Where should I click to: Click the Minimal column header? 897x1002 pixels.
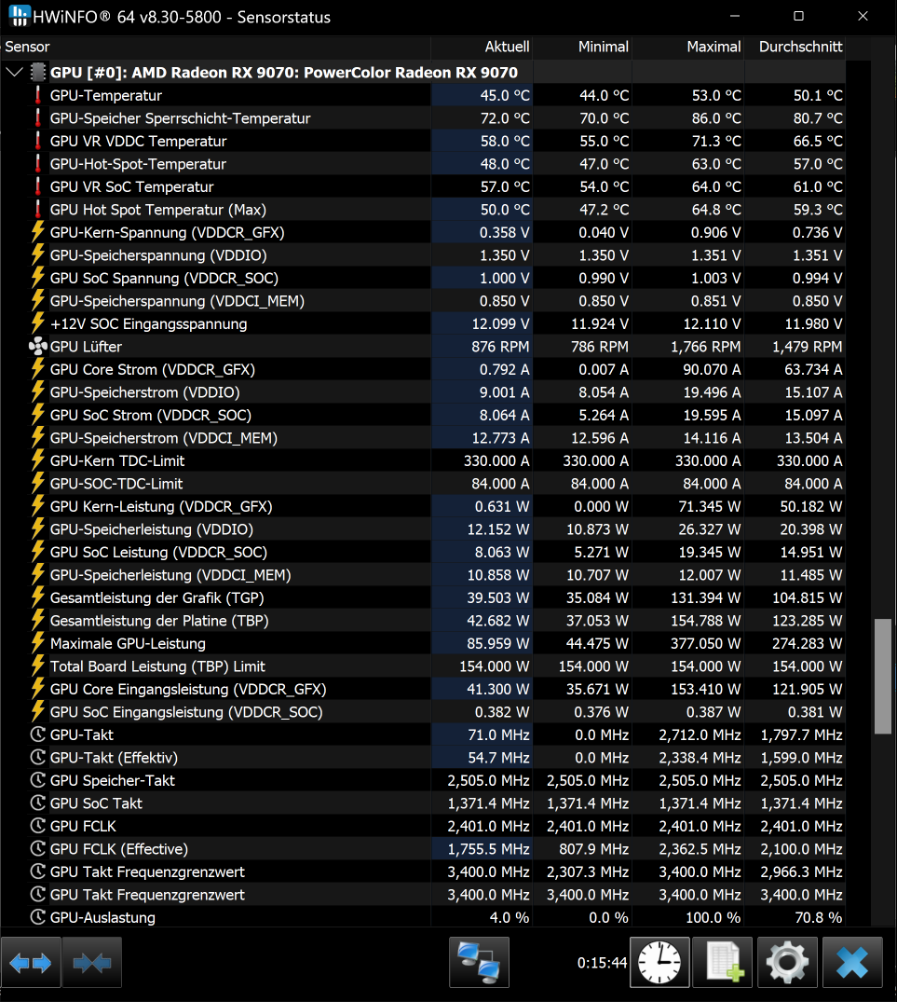[x=582, y=47]
